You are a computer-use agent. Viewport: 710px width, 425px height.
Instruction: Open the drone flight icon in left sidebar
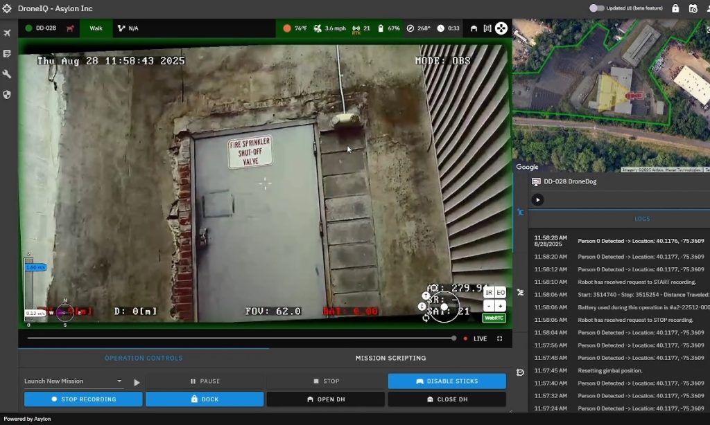coord(7,33)
